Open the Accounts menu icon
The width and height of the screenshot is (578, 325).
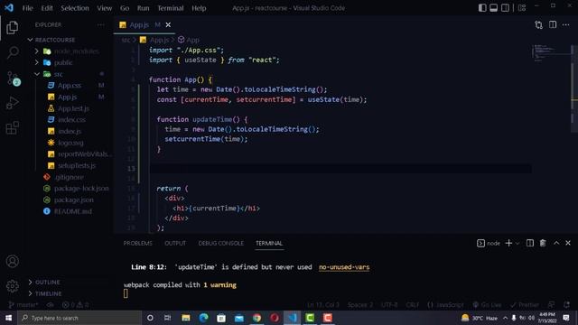pos(12,261)
